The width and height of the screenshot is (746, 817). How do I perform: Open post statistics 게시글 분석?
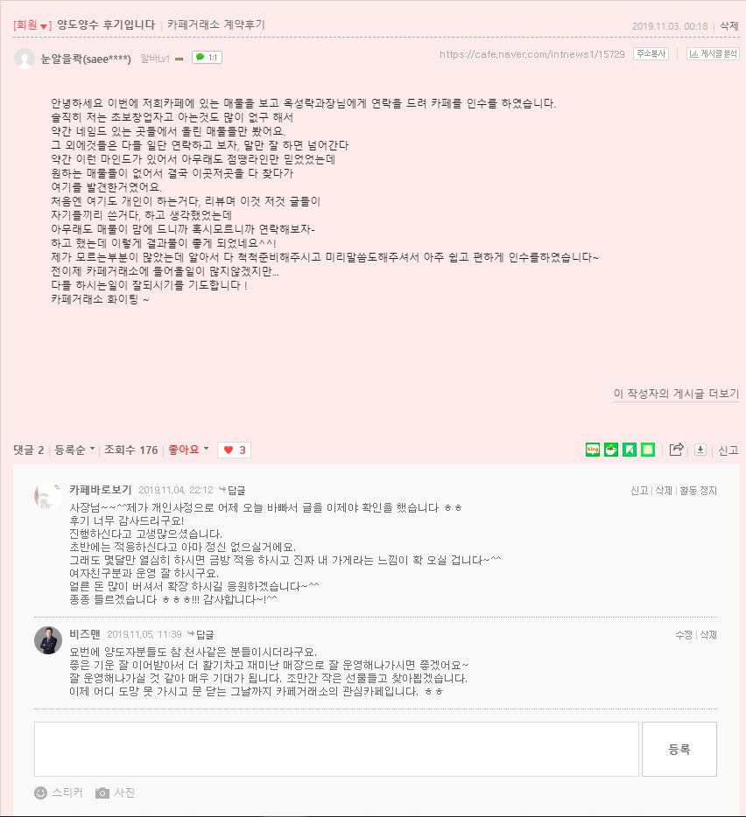pos(713,53)
